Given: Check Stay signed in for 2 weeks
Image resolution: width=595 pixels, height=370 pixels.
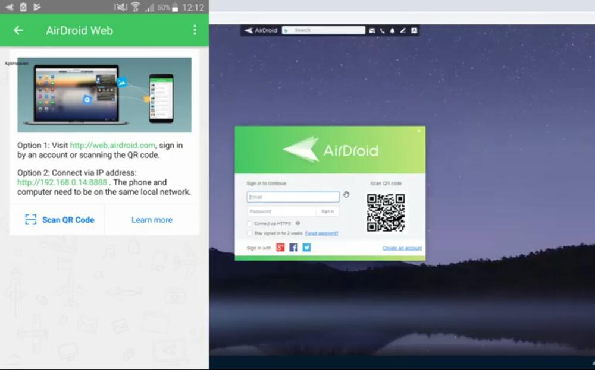Looking at the screenshot, I should (249, 233).
